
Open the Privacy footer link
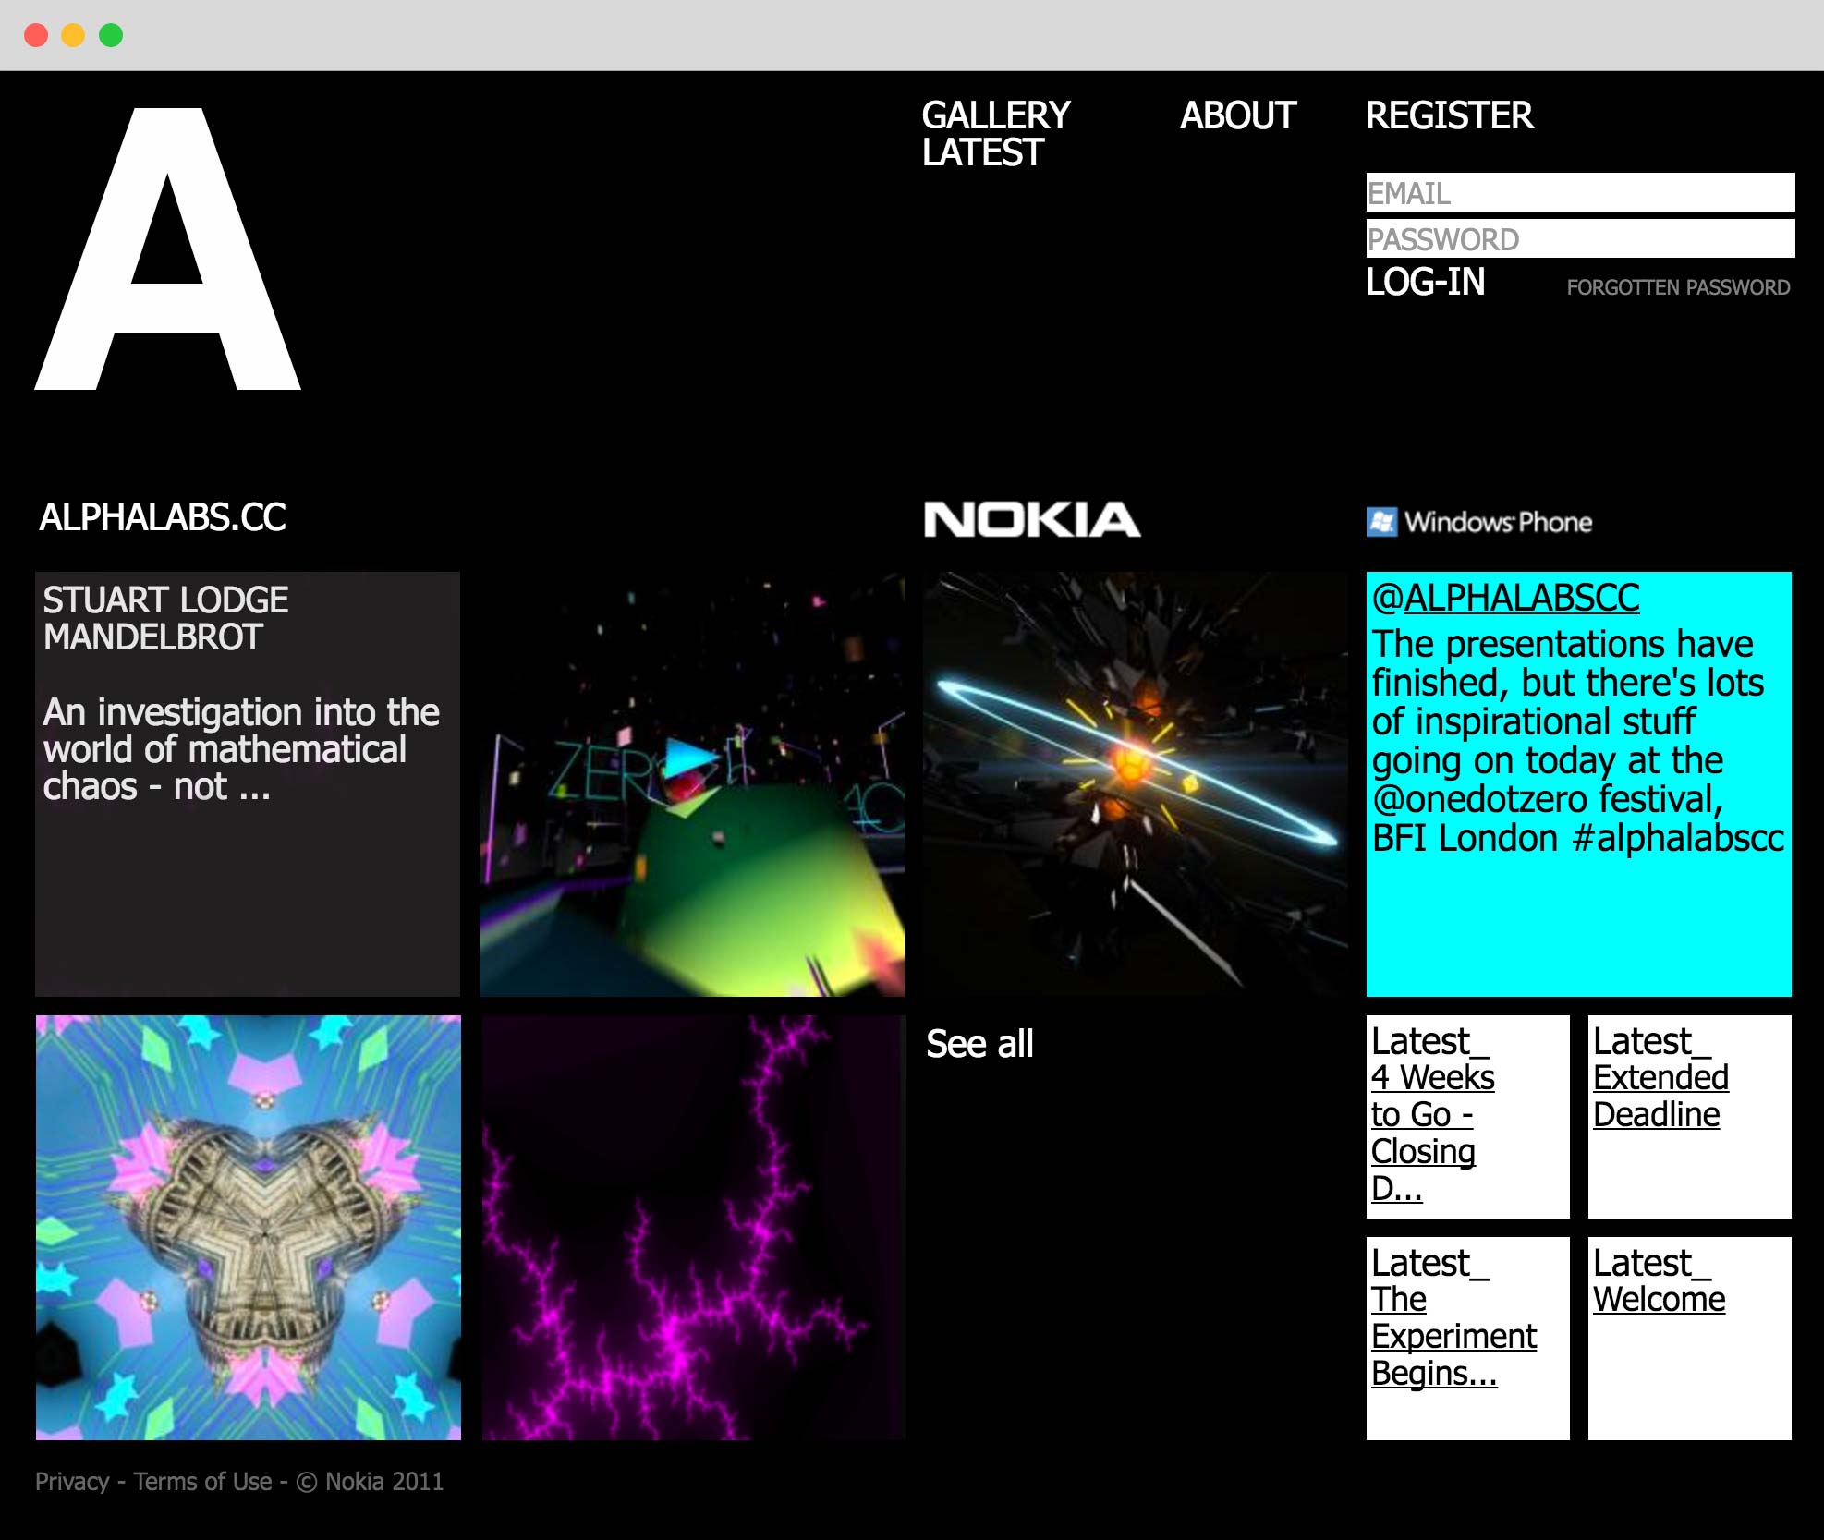coord(72,1482)
